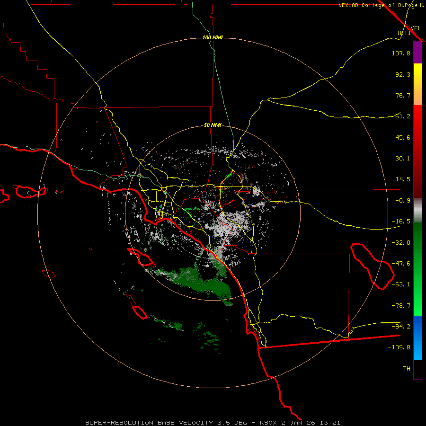Click the -47.6 velocity scale value

401,264
